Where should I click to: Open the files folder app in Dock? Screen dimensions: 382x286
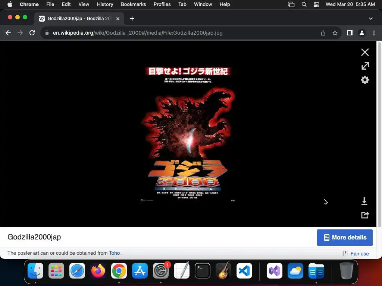pos(316,271)
